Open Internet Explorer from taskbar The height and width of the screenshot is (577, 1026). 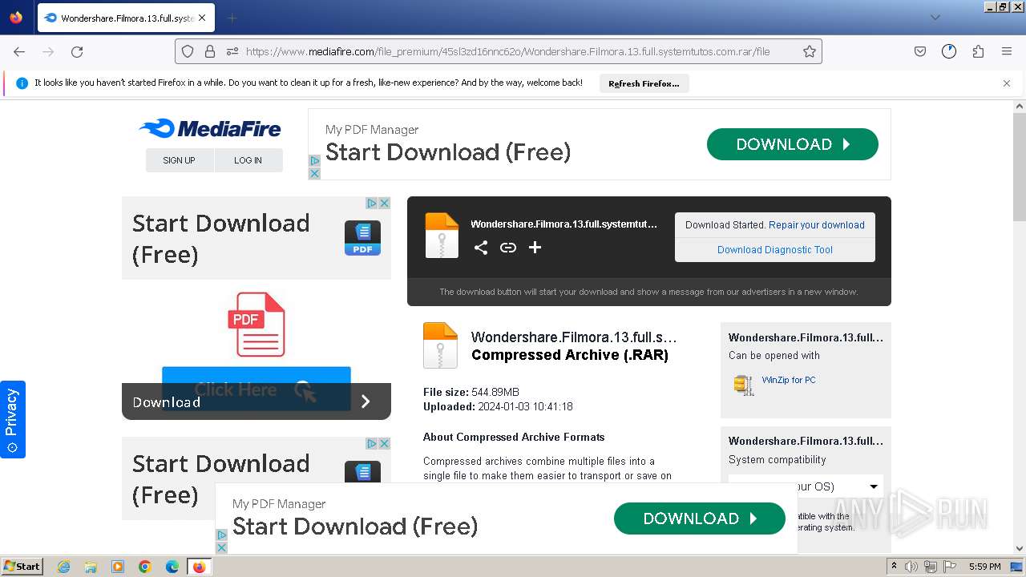point(64,567)
